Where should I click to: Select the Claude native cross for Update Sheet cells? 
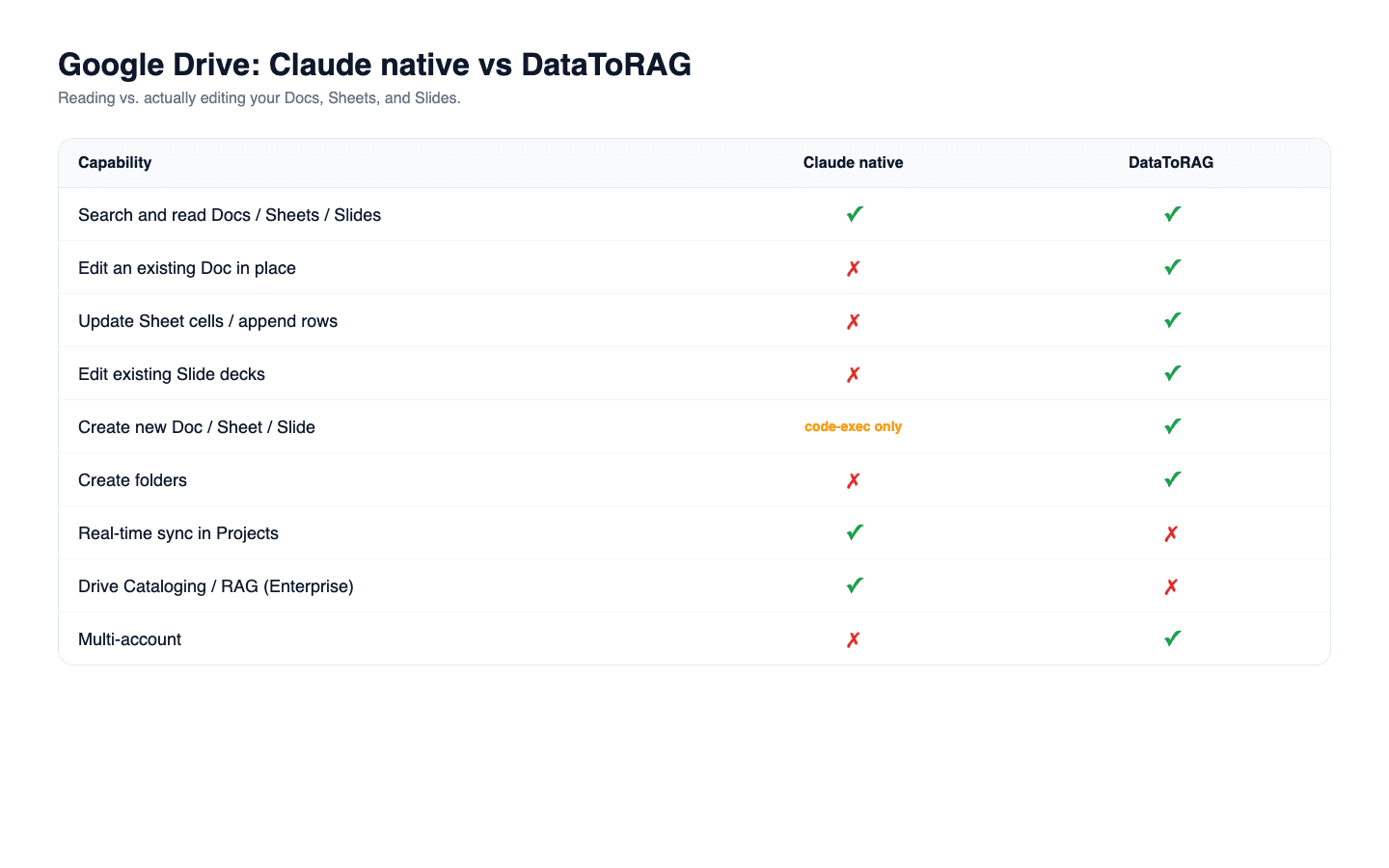[x=854, y=321]
